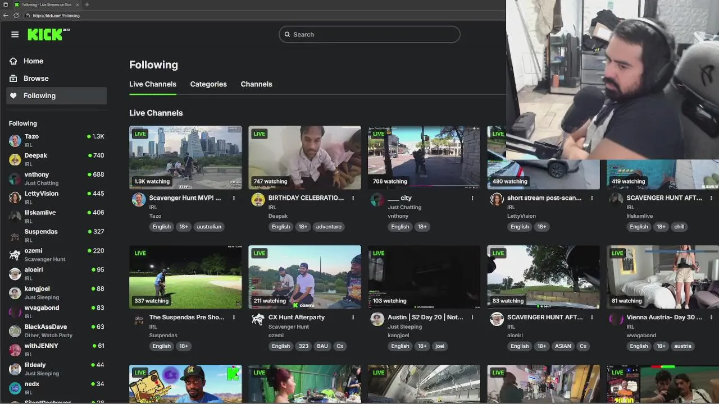The height and width of the screenshot is (404, 719).
Task: Click aloeirl avatar in stream card
Action: tap(497, 319)
